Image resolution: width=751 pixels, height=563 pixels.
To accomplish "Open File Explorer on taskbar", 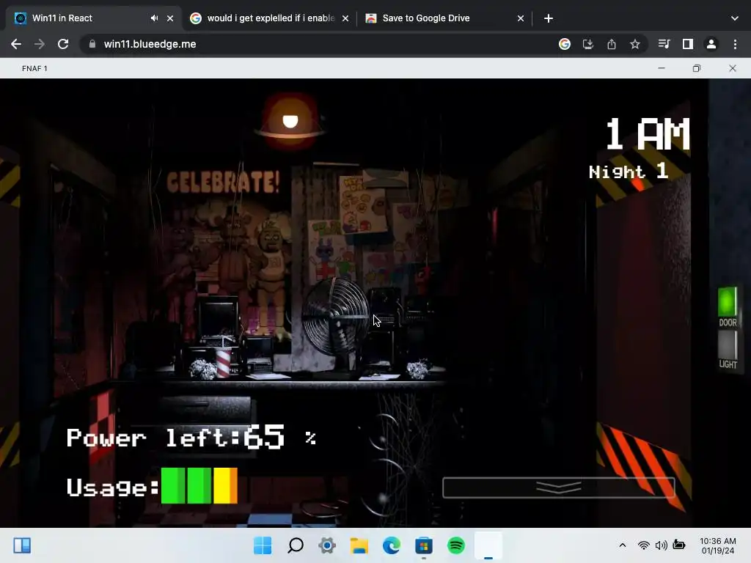I will click(359, 545).
